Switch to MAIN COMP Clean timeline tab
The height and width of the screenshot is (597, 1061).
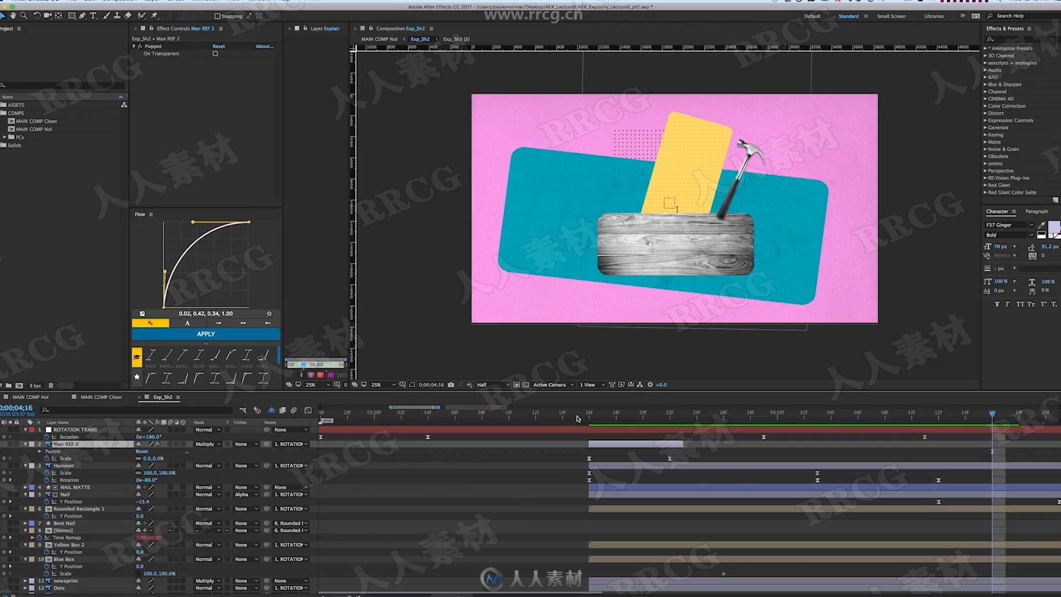[101, 397]
